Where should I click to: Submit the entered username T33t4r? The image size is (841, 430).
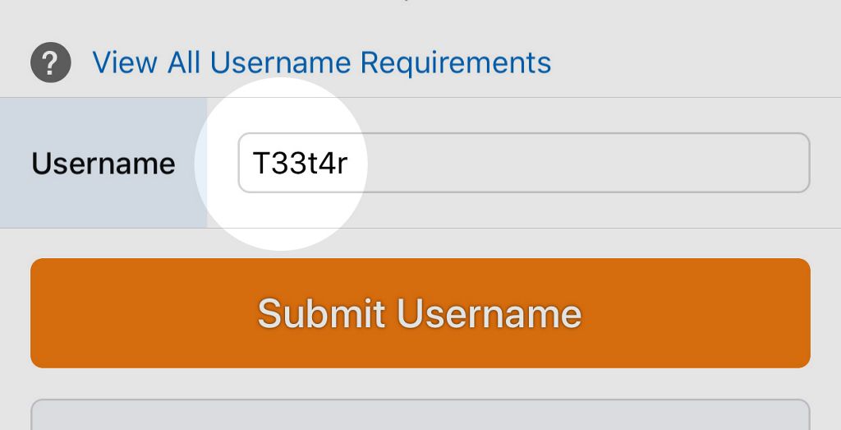[x=420, y=313]
